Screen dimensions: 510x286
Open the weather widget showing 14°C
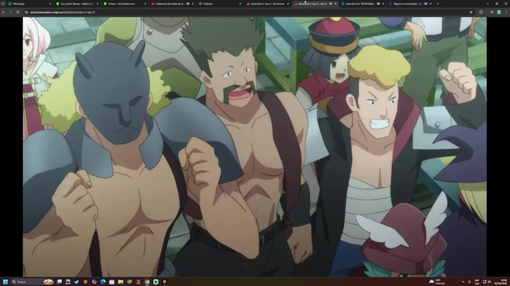point(437,282)
